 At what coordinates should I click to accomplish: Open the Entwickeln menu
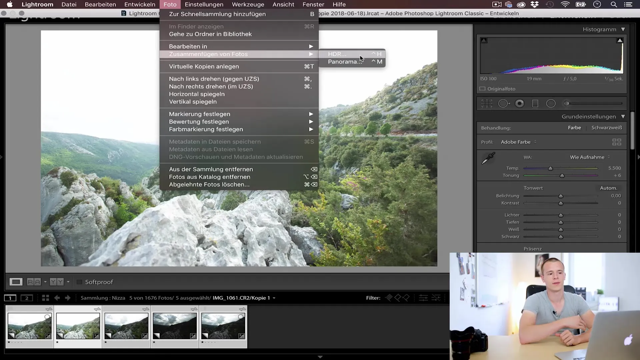point(140,4)
